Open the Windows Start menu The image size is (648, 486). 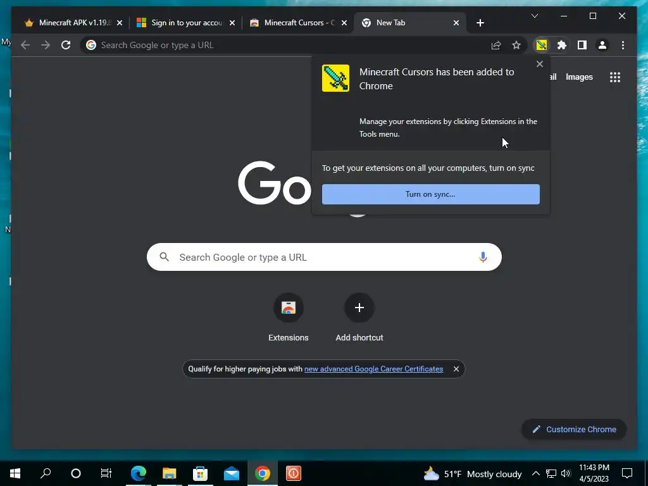(x=15, y=473)
